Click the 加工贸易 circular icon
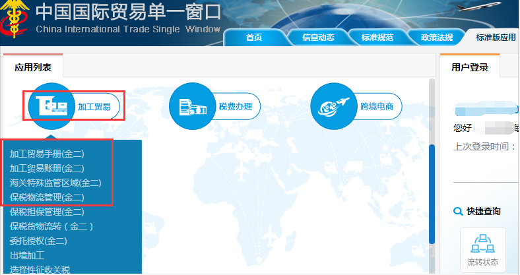The height and width of the screenshot is (275, 520). [51, 106]
